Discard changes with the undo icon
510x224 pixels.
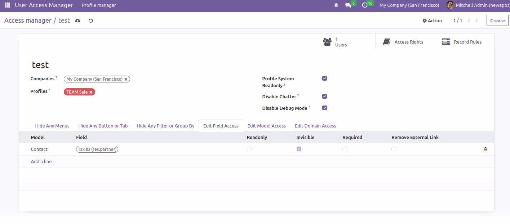click(91, 21)
